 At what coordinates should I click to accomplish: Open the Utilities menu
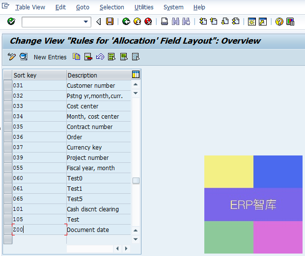pos(144,7)
